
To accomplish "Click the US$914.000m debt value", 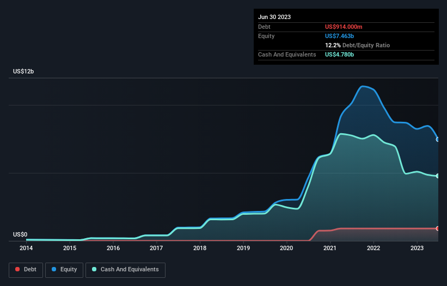I will tap(344, 27).
